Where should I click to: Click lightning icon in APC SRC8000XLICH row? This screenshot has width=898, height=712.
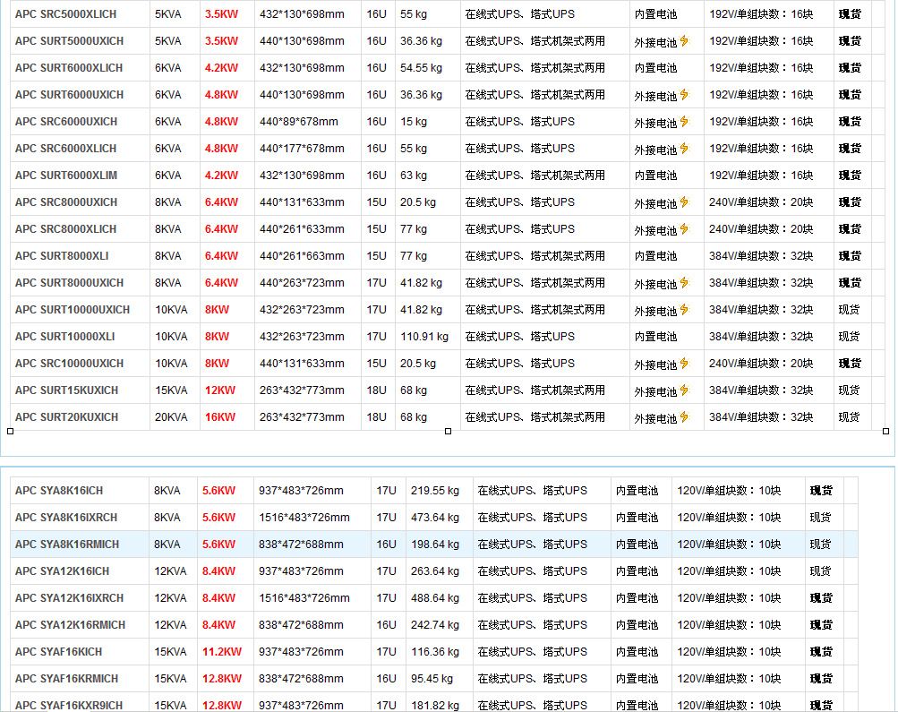(x=685, y=229)
